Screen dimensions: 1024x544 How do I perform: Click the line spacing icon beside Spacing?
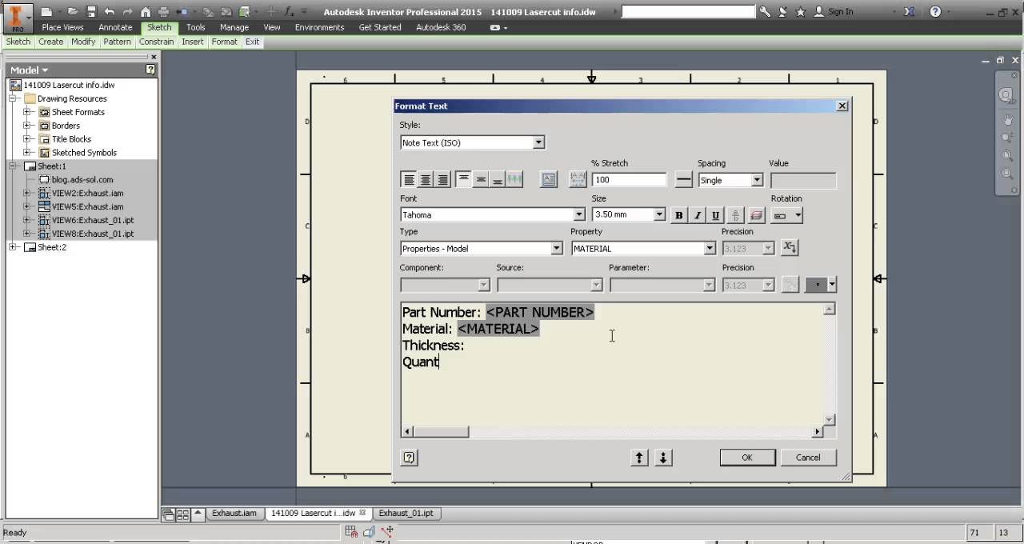pos(684,180)
